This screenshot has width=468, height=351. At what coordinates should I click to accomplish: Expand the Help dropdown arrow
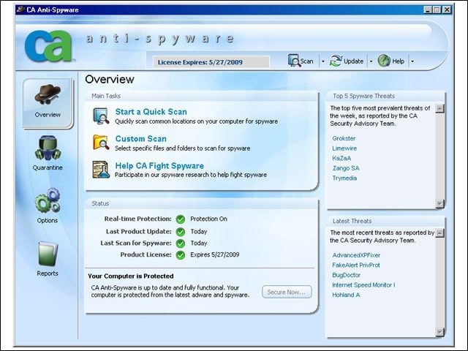pyautogui.click(x=412, y=61)
